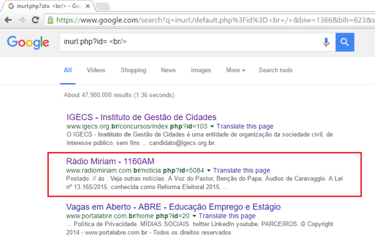This screenshot has width=375, height=251.
Task: Open a new tab button
Action: pyautogui.click(x=103, y=6)
